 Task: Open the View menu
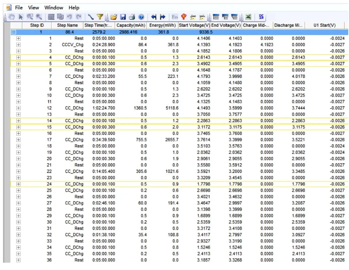[34, 8]
